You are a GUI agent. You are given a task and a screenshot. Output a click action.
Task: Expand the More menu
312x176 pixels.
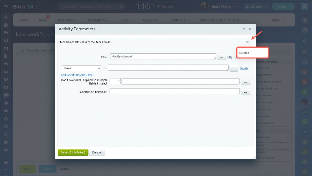278,20
